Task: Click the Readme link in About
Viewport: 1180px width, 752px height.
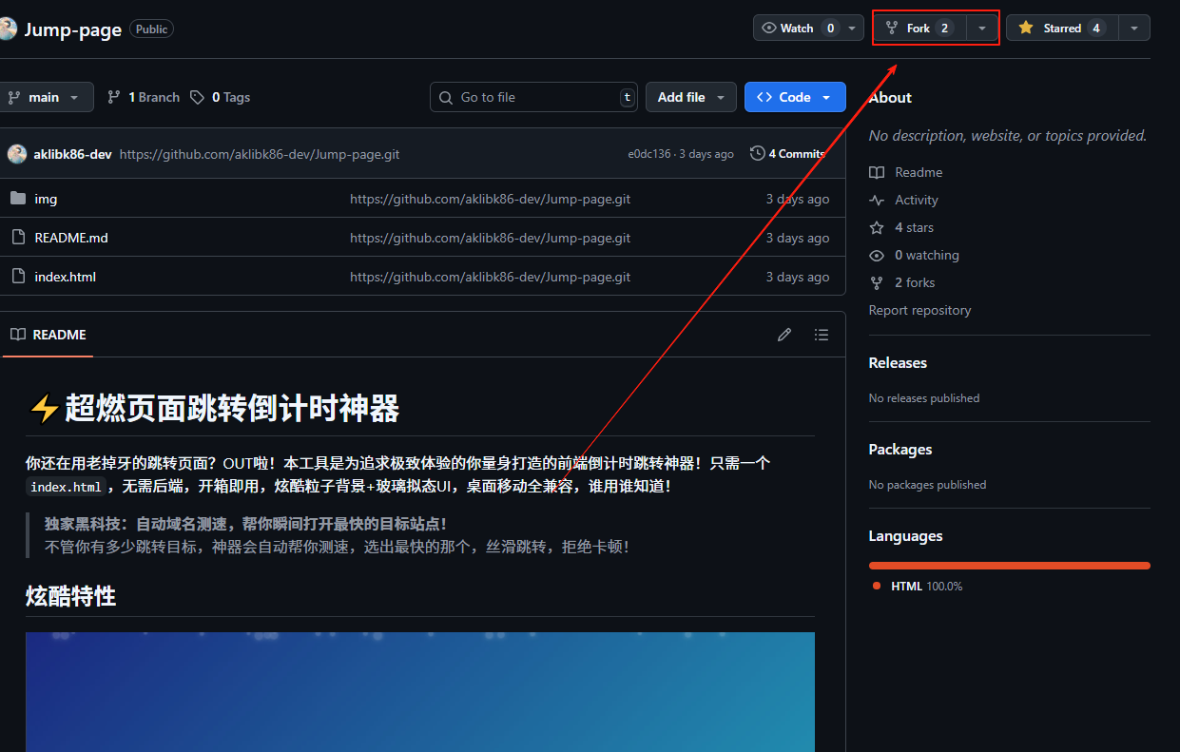Action: [905, 172]
